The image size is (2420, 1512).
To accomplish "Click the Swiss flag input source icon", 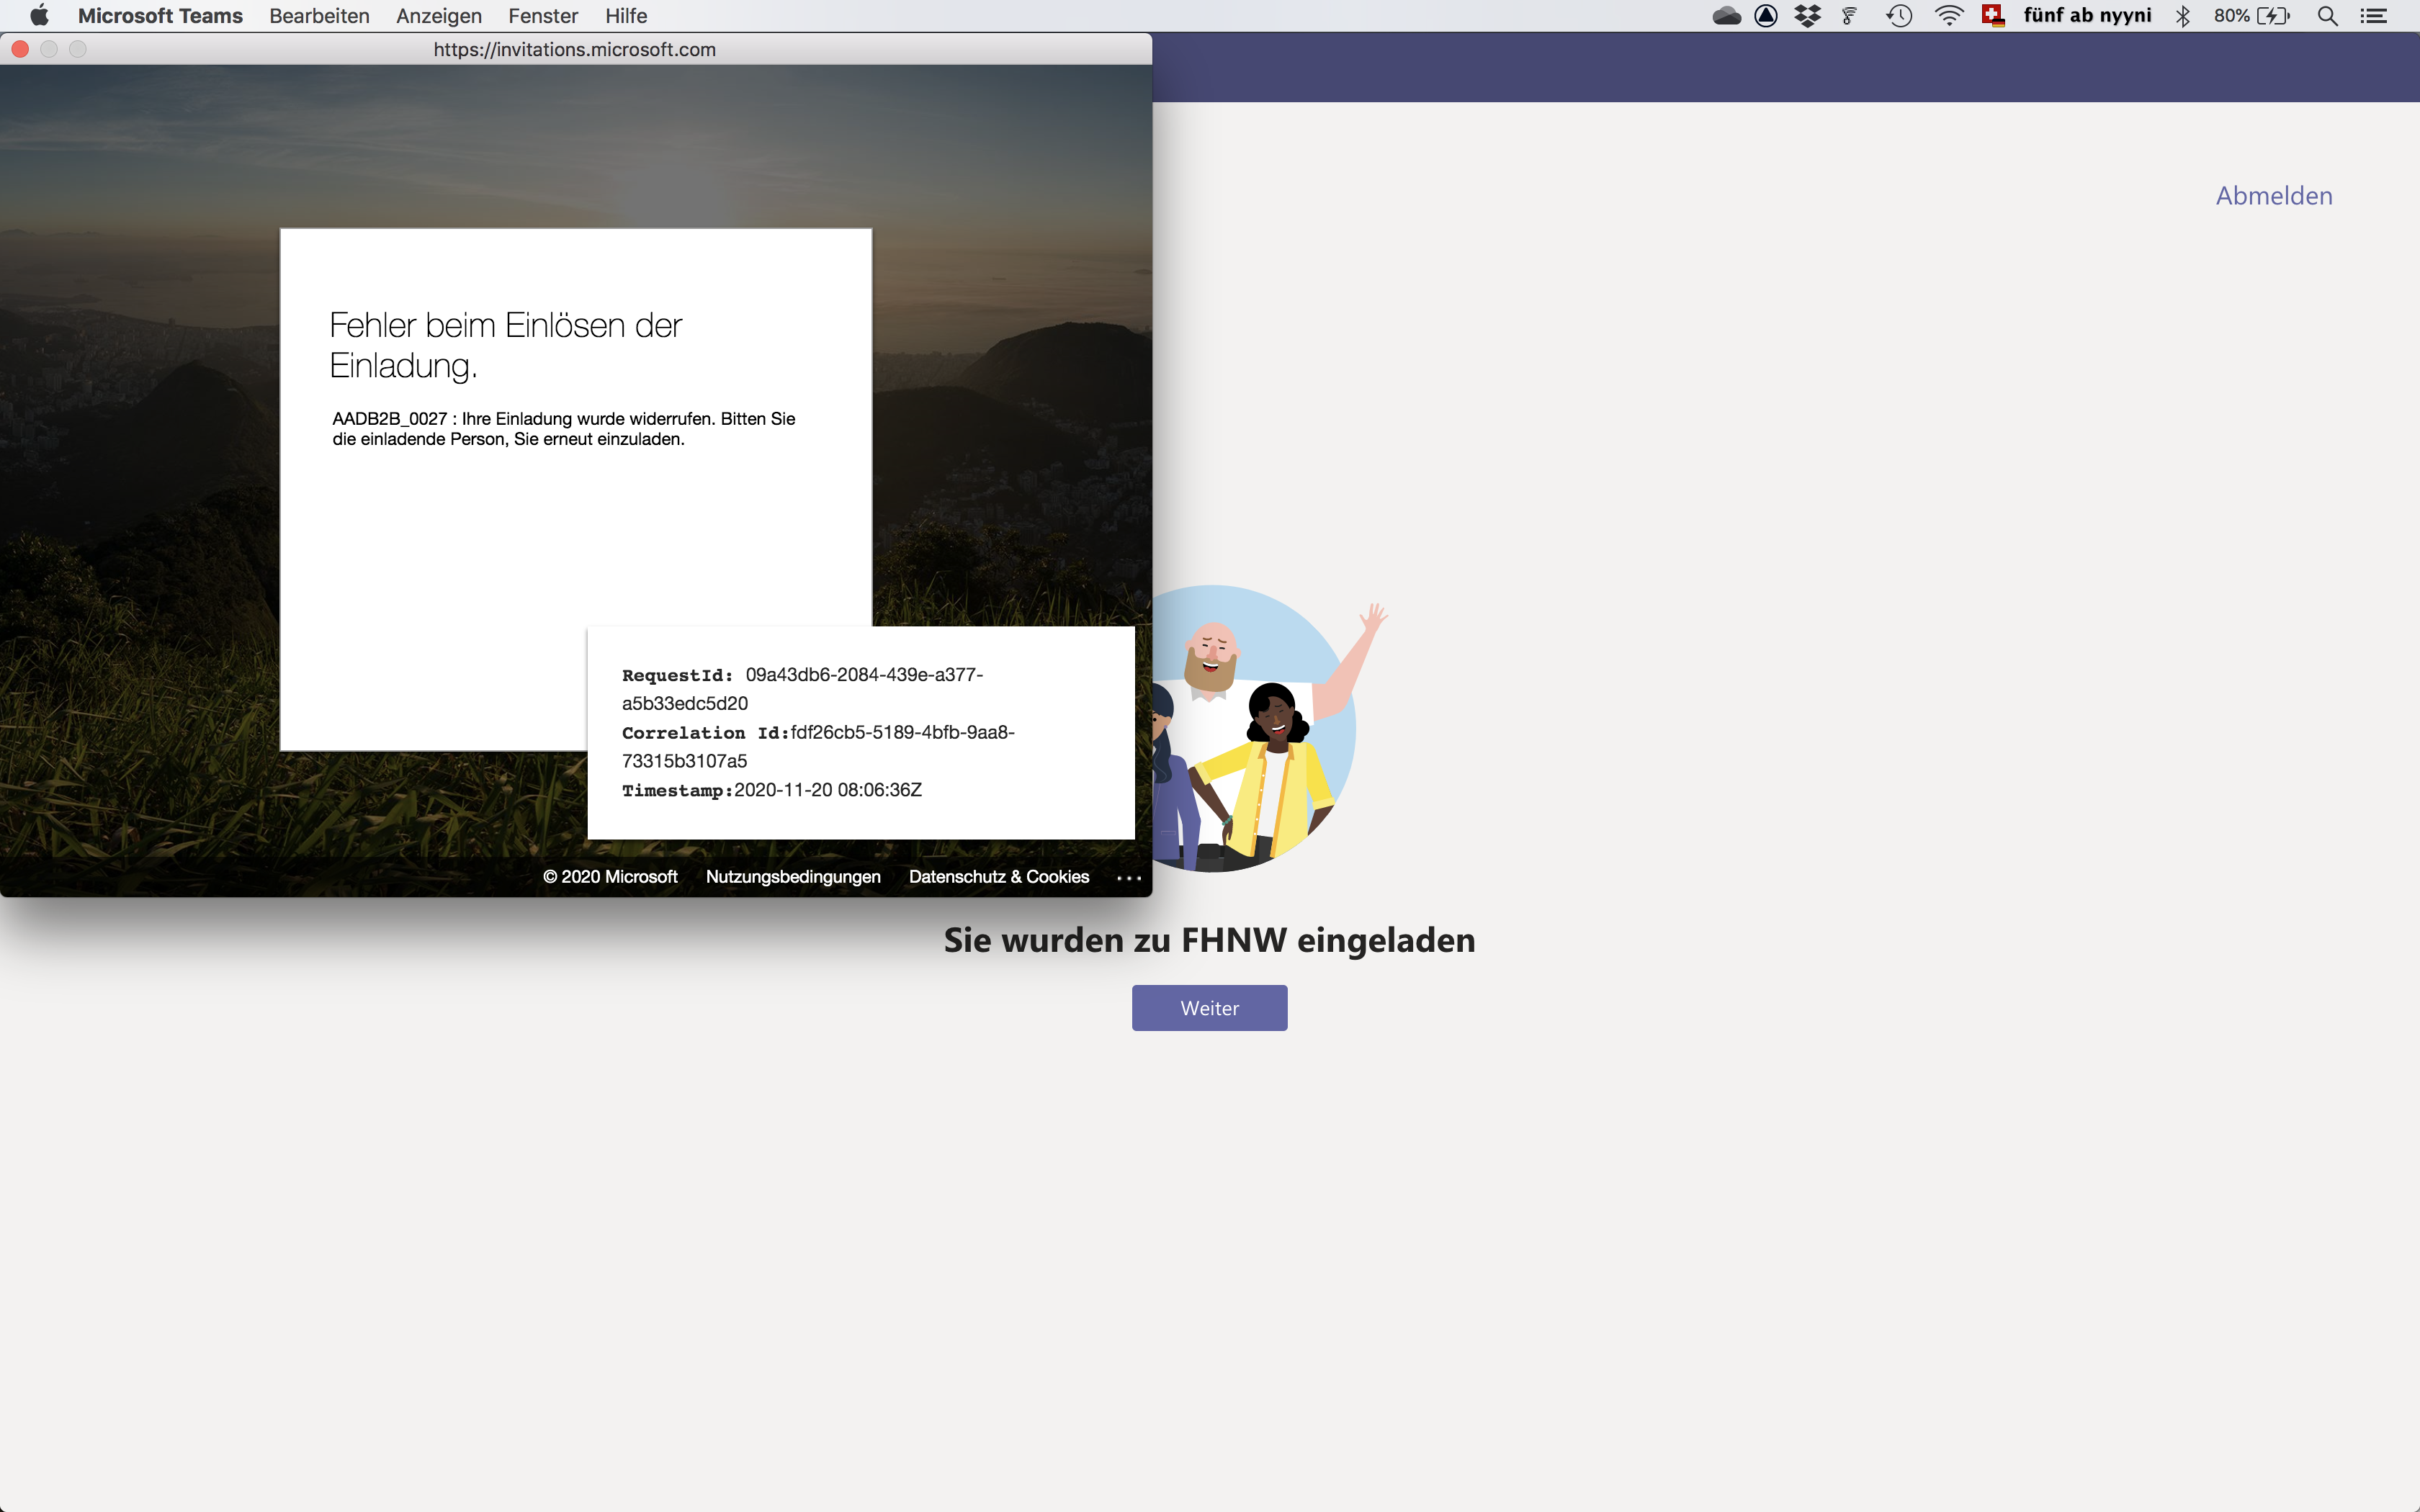I will [x=1993, y=16].
